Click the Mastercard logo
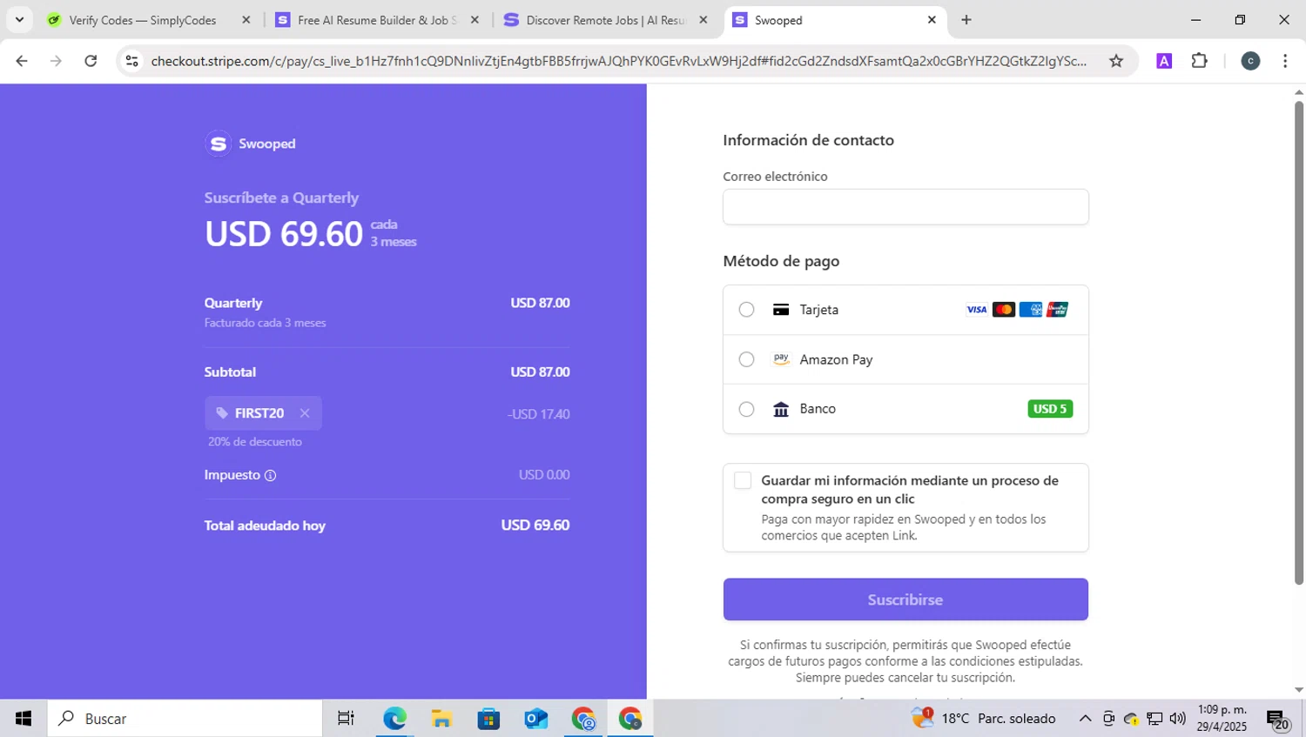 tap(1004, 310)
